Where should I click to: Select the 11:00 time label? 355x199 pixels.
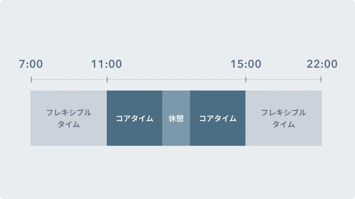coord(106,64)
